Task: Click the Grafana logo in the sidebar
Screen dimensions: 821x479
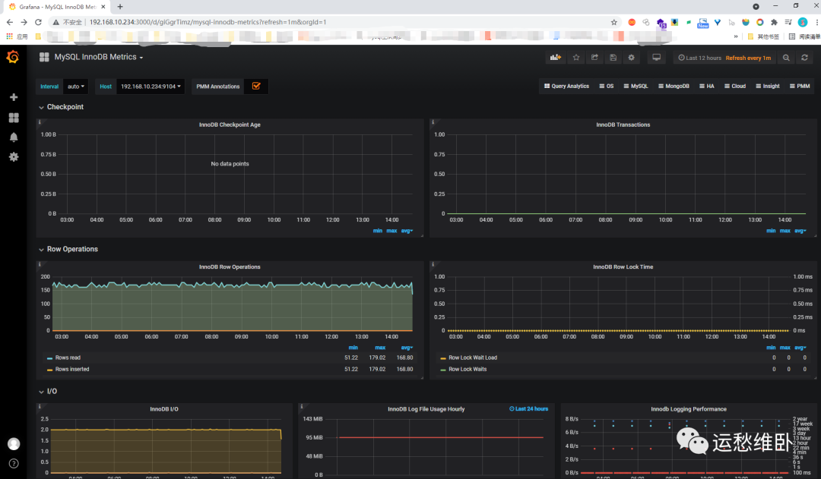Action: 13,57
